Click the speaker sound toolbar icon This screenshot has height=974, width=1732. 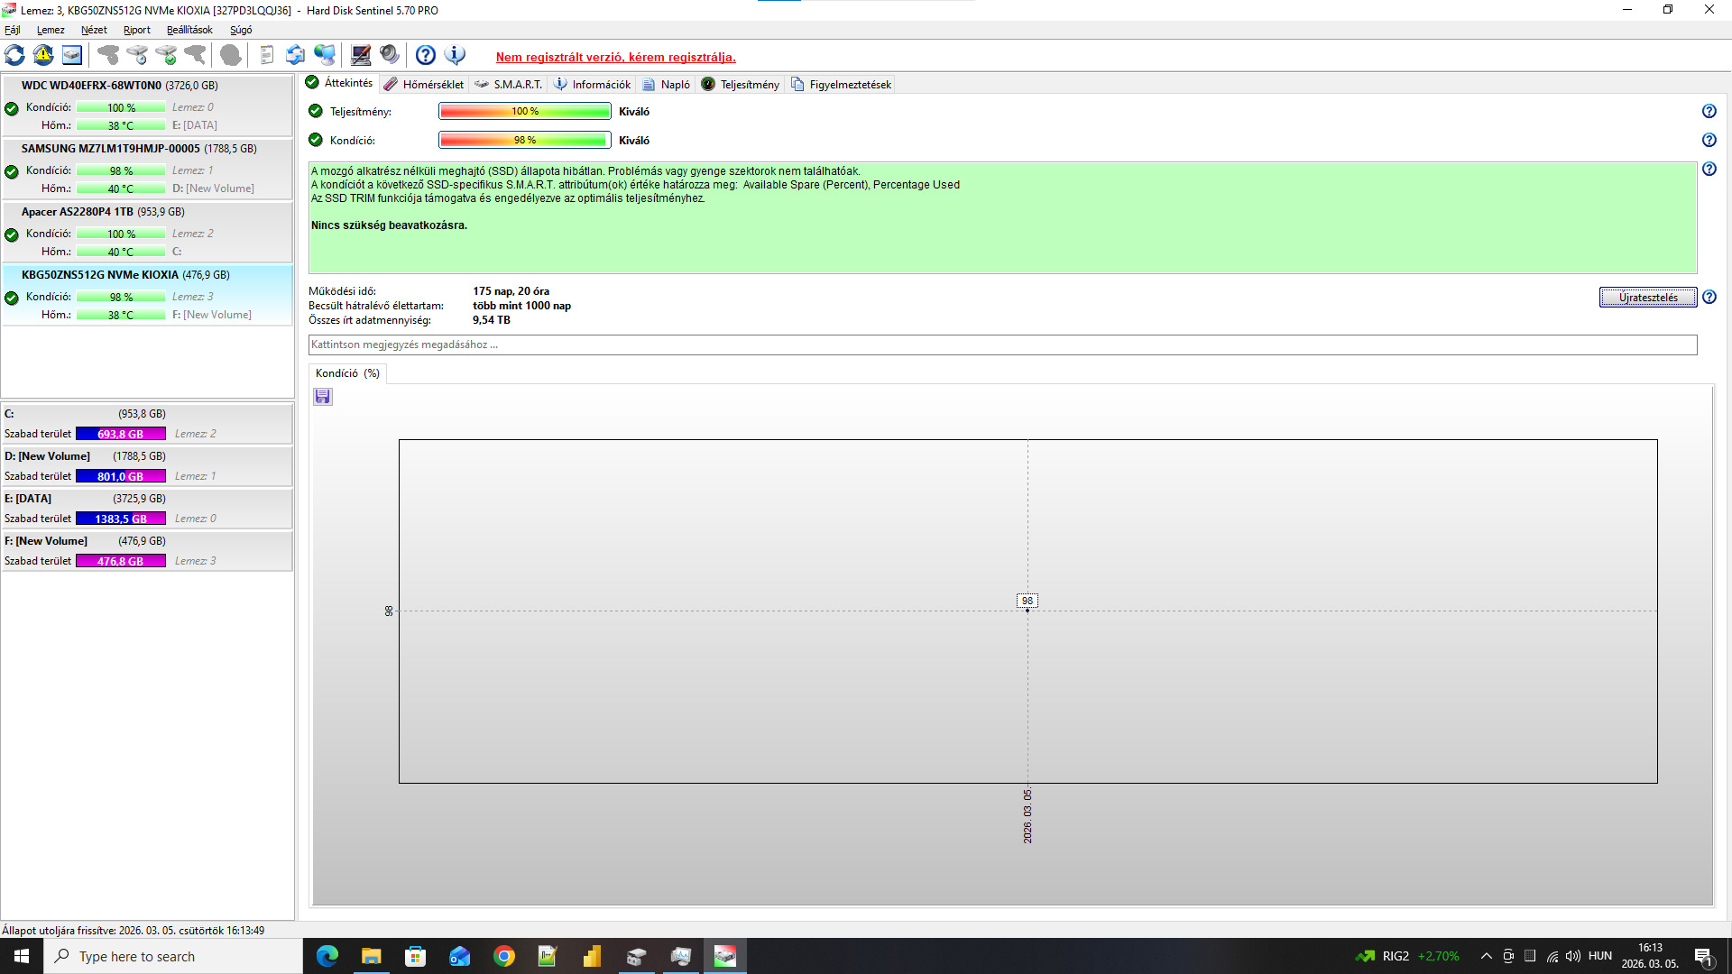[390, 55]
